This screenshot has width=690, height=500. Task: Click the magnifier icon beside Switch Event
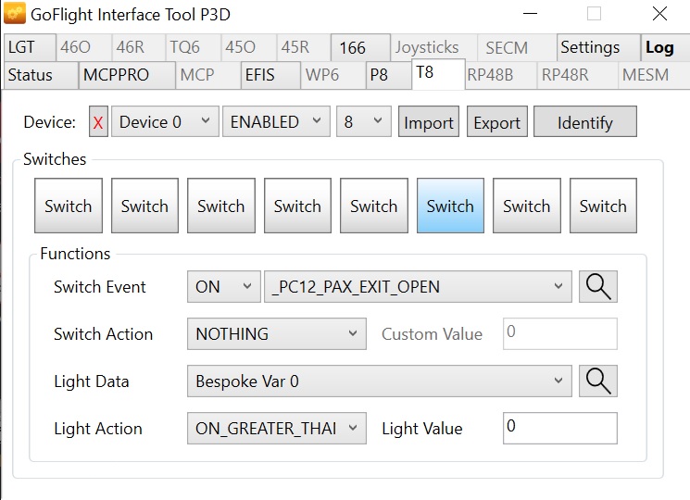pos(598,287)
